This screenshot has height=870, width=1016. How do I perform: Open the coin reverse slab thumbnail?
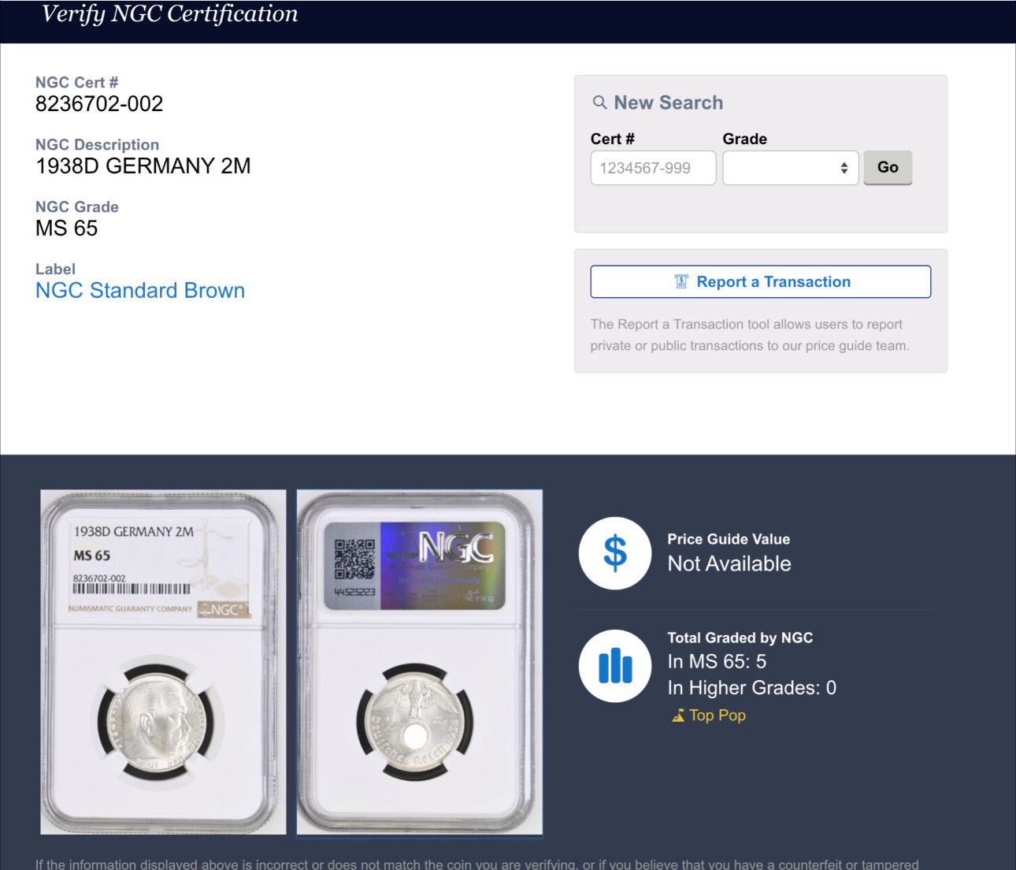420,662
